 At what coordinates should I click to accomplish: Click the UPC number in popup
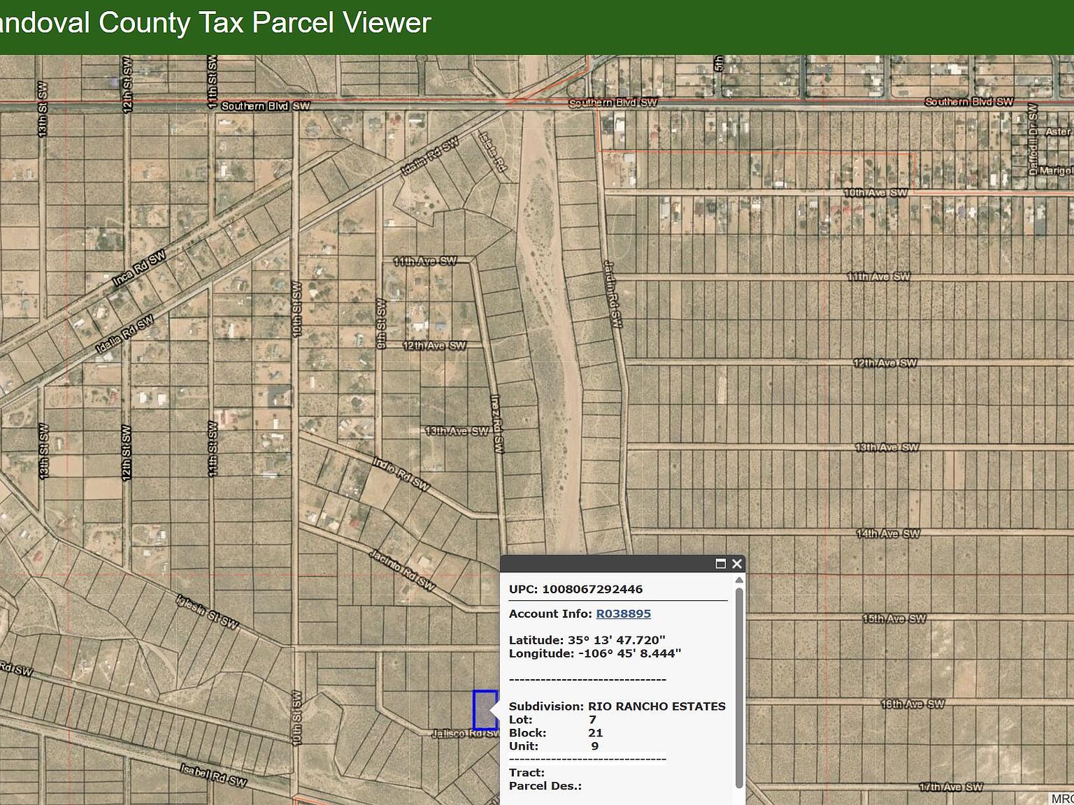(x=592, y=589)
